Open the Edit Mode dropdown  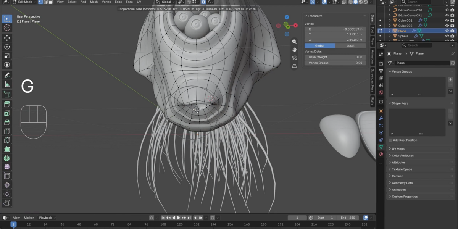[24, 2]
